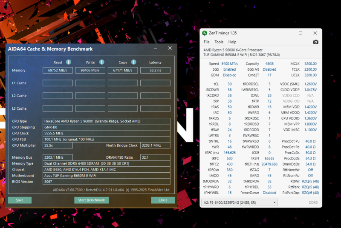Click the North Bridge Clock value 3203.1 MHz
Viewport: 341px width, 228px height.
coord(155,145)
